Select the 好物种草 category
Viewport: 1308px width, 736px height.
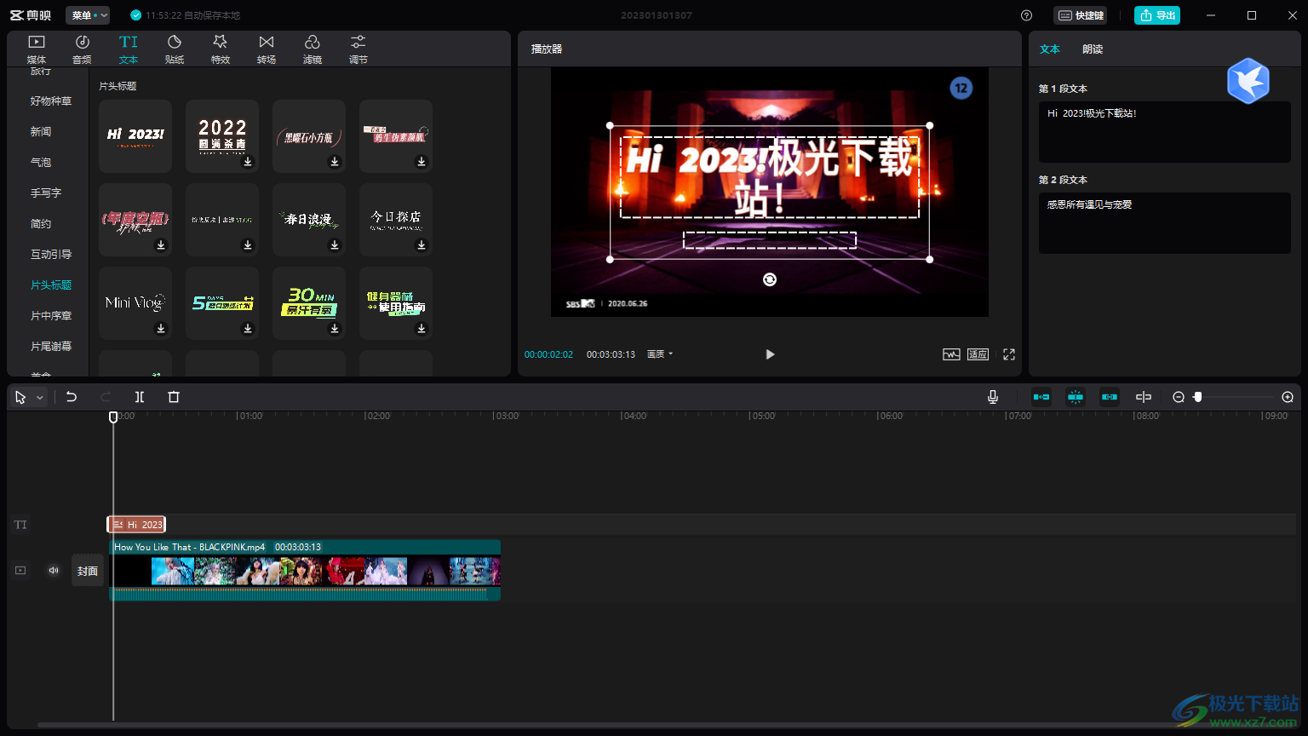[51, 101]
